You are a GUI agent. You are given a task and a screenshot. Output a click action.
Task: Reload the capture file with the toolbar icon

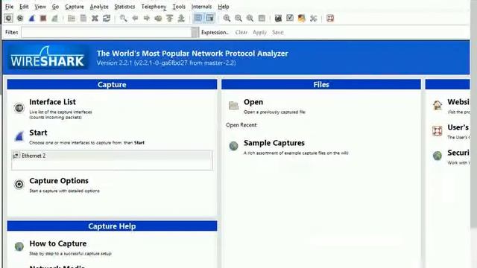click(x=107, y=18)
